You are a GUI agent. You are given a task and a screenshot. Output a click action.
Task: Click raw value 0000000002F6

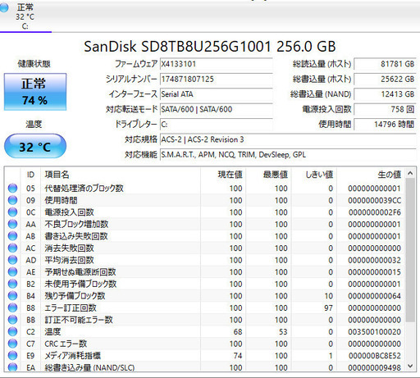(374, 212)
